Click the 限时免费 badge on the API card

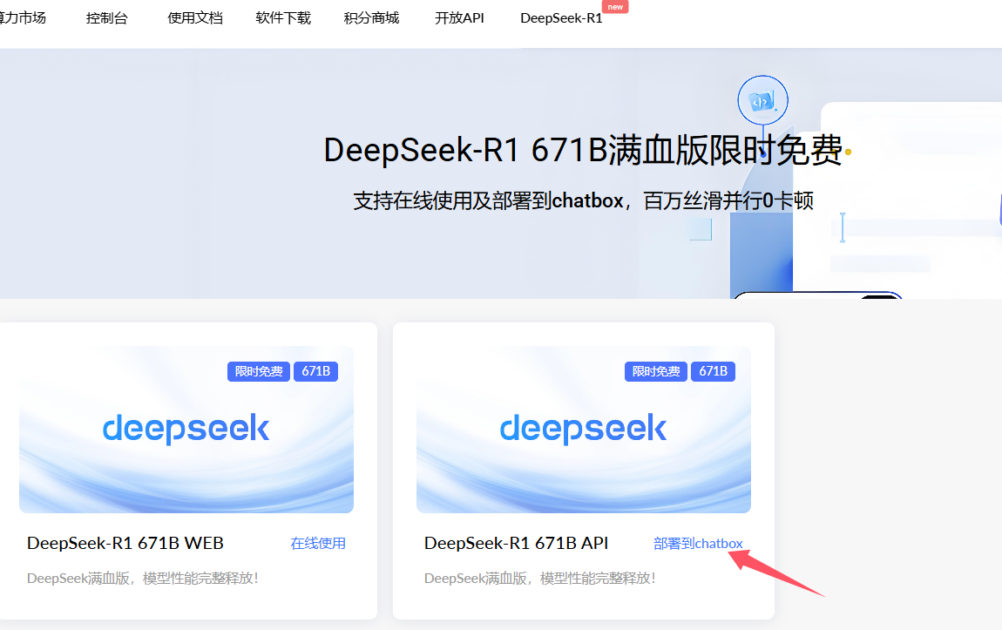click(655, 371)
